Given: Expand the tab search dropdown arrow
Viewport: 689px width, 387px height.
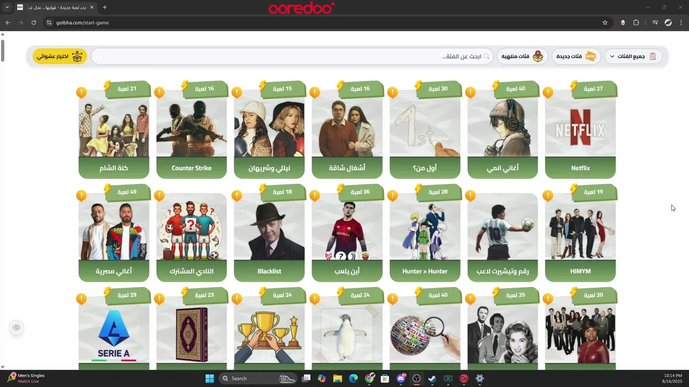Looking at the screenshot, I should click(x=7, y=7).
